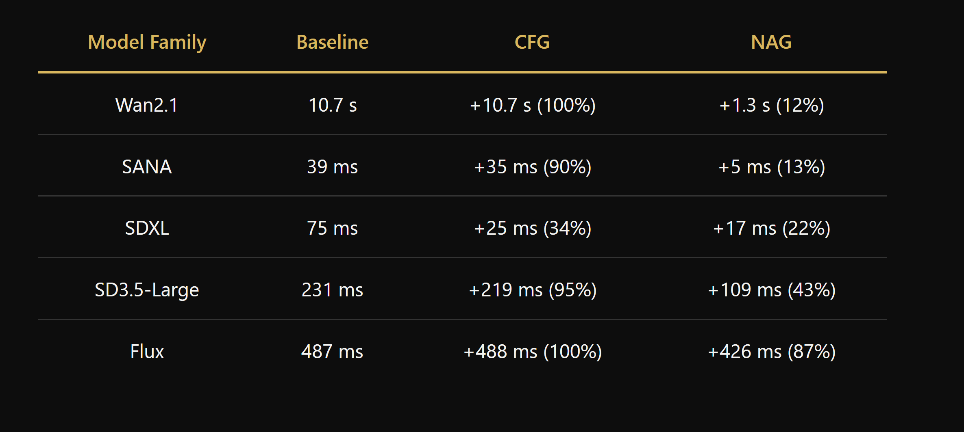This screenshot has width=964, height=432.
Task: Select the 75 ms baseline cell
Action: [333, 228]
